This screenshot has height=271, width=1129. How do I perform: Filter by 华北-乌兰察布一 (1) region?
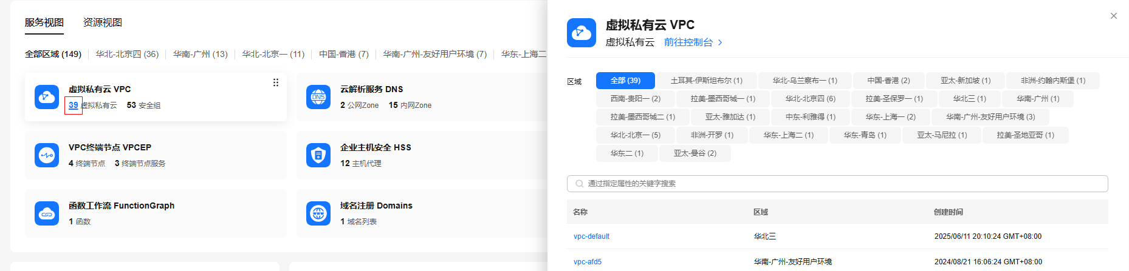click(x=805, y=81)
